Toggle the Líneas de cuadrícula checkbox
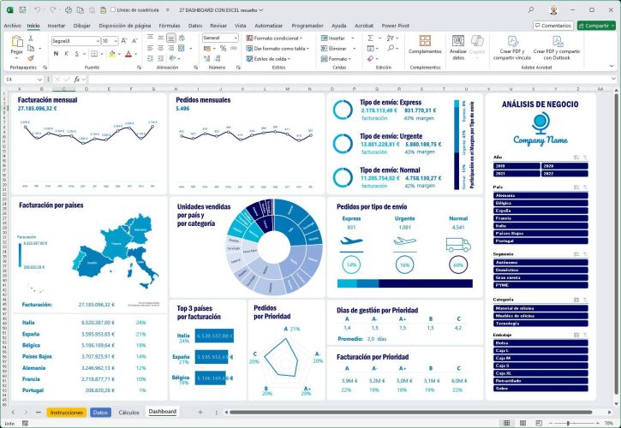Viewport: 621px width, 428px height. tap(113, 10)
